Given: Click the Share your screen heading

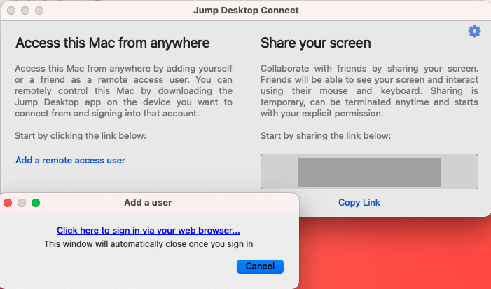Looking at the screenshot, I should (315, 43).
